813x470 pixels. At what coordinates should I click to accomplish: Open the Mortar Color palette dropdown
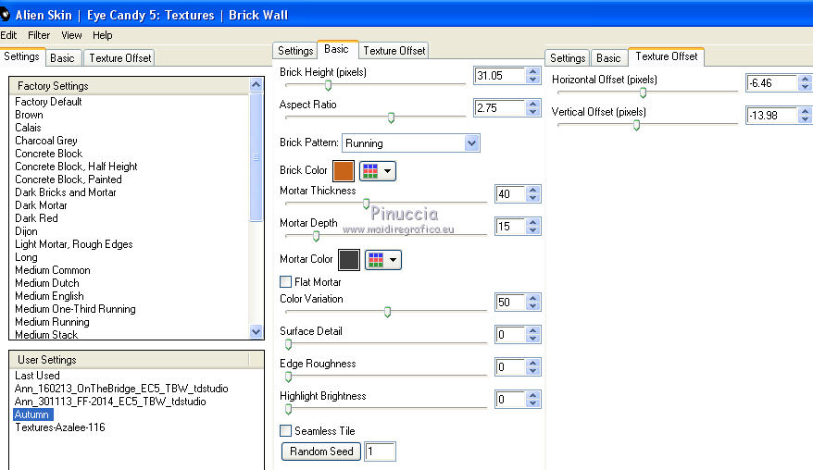click(x=383, y=260)
